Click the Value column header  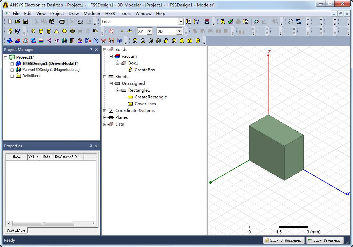(33, 157)
